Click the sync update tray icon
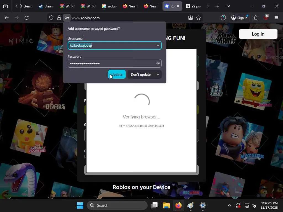283x212 pixels. [238, 205]
